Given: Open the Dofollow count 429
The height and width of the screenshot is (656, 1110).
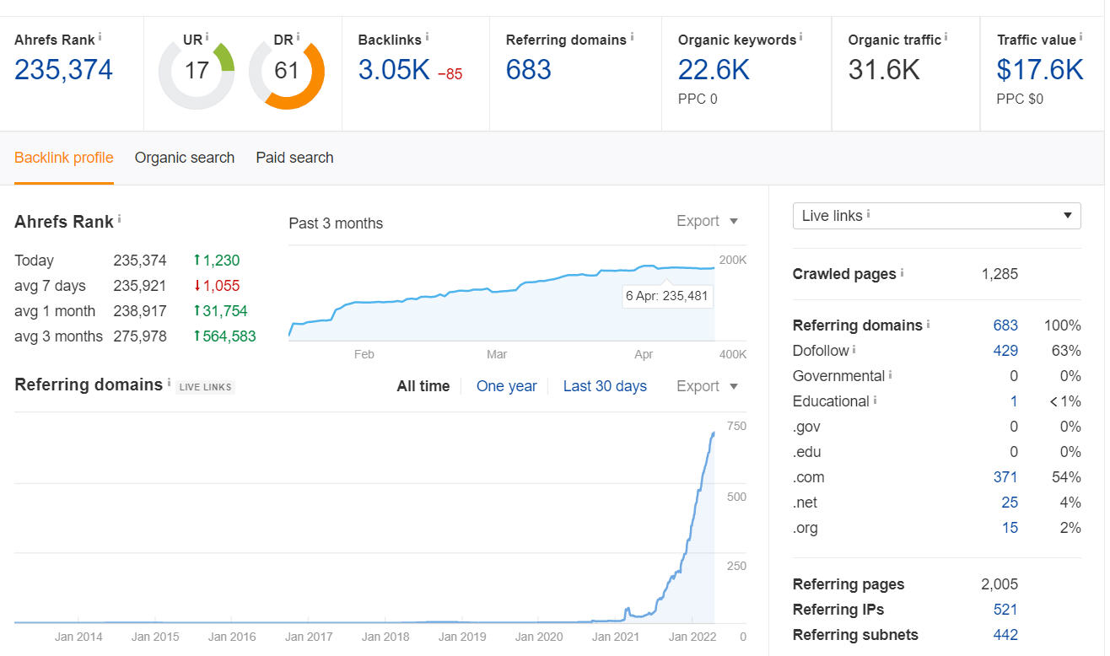Looking at the screenshot, I should tap(1005, 351).
